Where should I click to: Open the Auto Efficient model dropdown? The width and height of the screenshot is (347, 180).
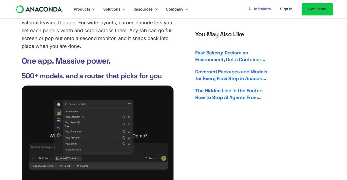pos(68,158)
